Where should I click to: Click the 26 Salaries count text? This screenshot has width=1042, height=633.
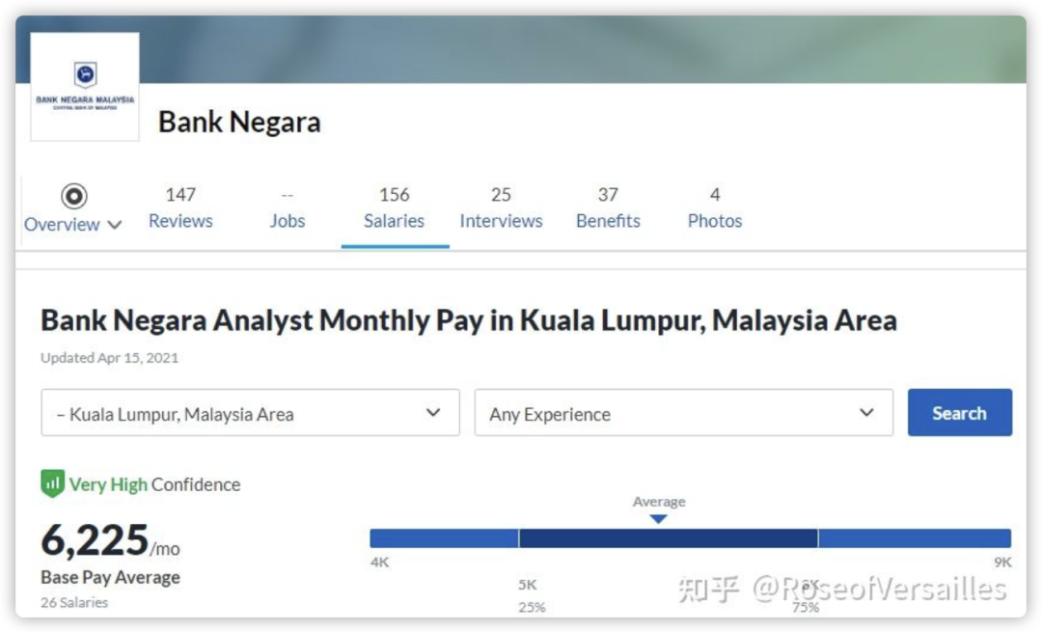74,602
